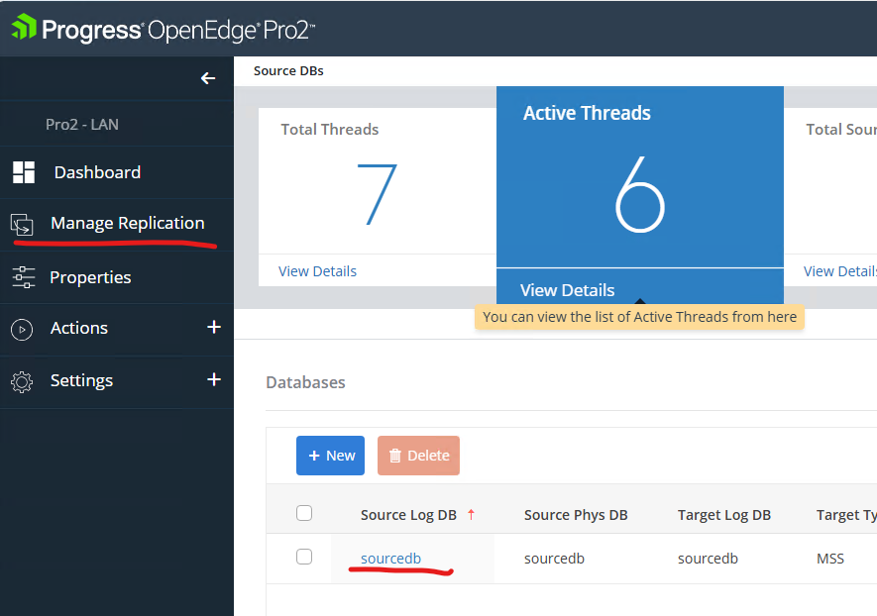Check the checkbox next to sourcedb row

(304, 558)
